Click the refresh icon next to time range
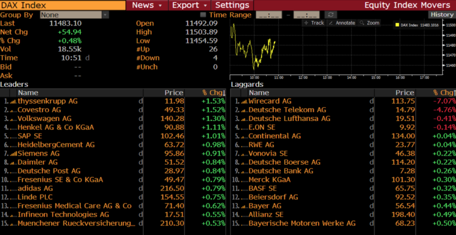 (x=330, y=15)
